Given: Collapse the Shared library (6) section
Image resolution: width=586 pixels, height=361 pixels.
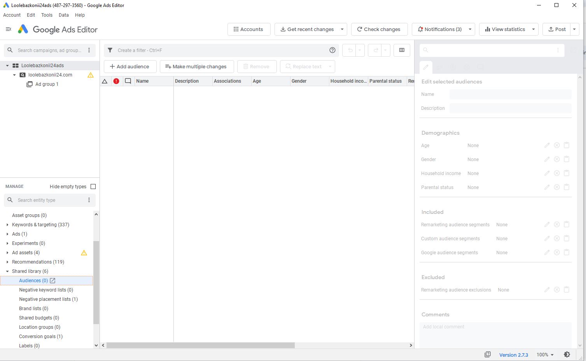Looking at the screenshot, I should [7, 271].
